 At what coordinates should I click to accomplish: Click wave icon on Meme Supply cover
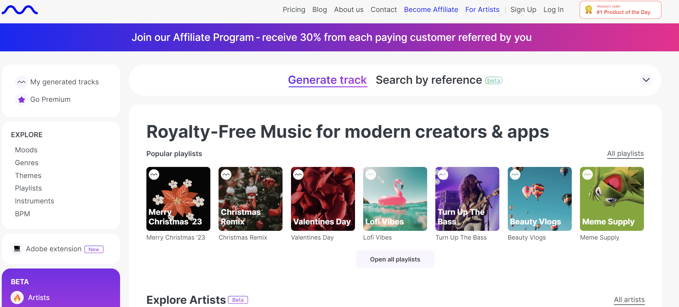pos(588,175)
